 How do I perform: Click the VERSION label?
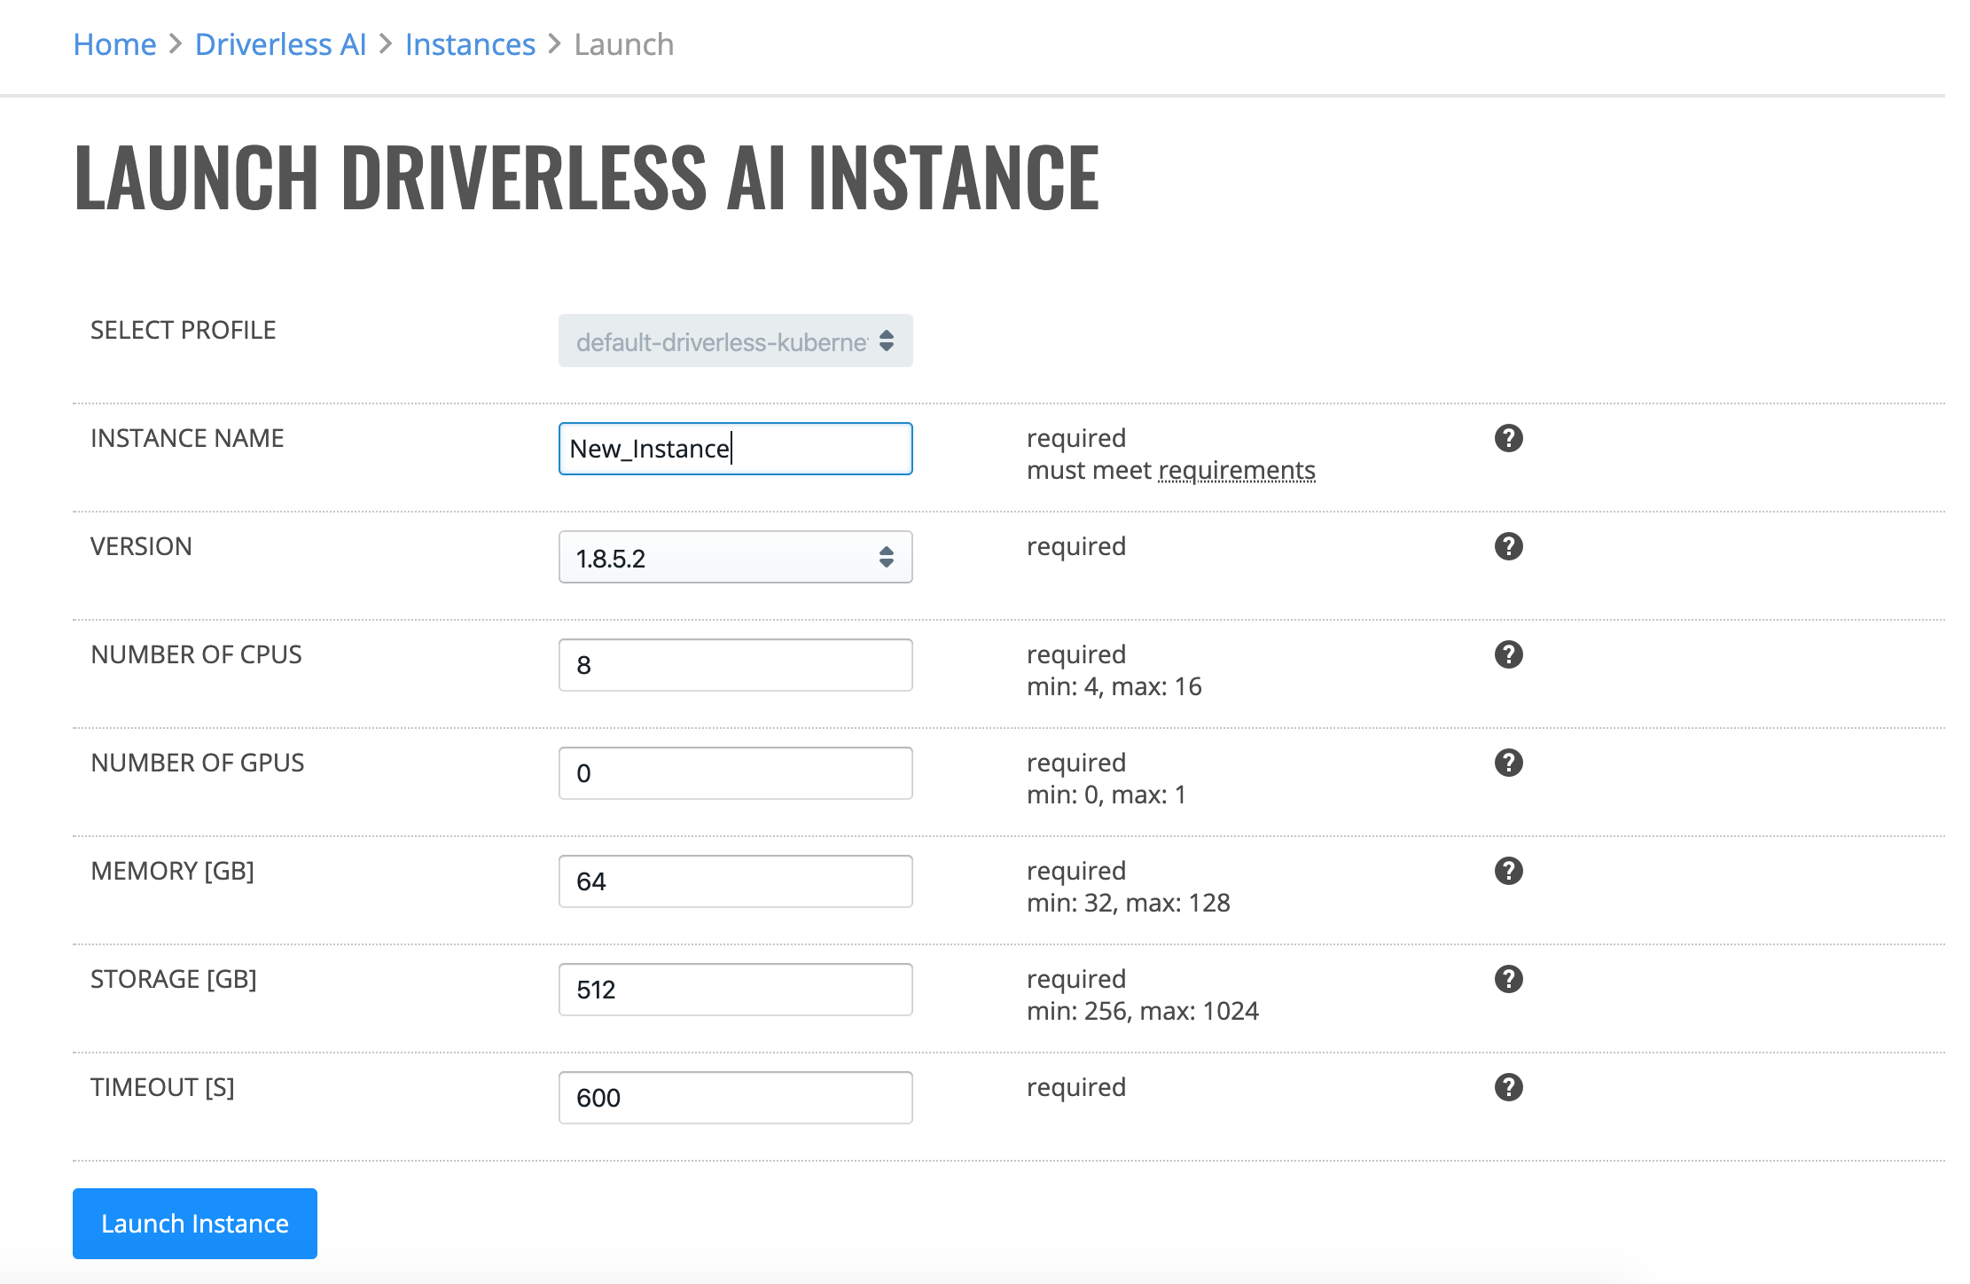[141, 546]
